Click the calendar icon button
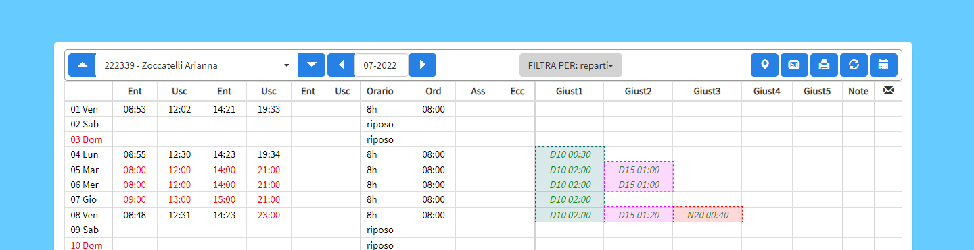The height and width of the screenshot is (250, 974). click(x=883, y=65)
